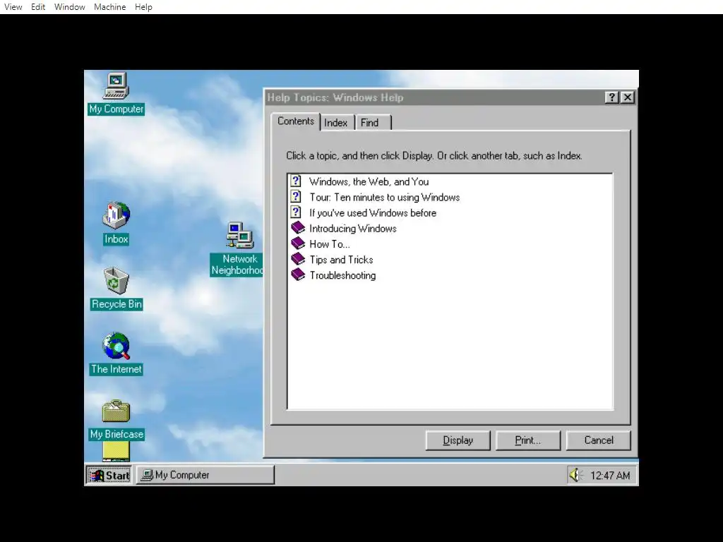Image resolution: width=723 pixels, height=542 pixels.
Task: Switch to the Contents tab
Action: pos(296,121)
